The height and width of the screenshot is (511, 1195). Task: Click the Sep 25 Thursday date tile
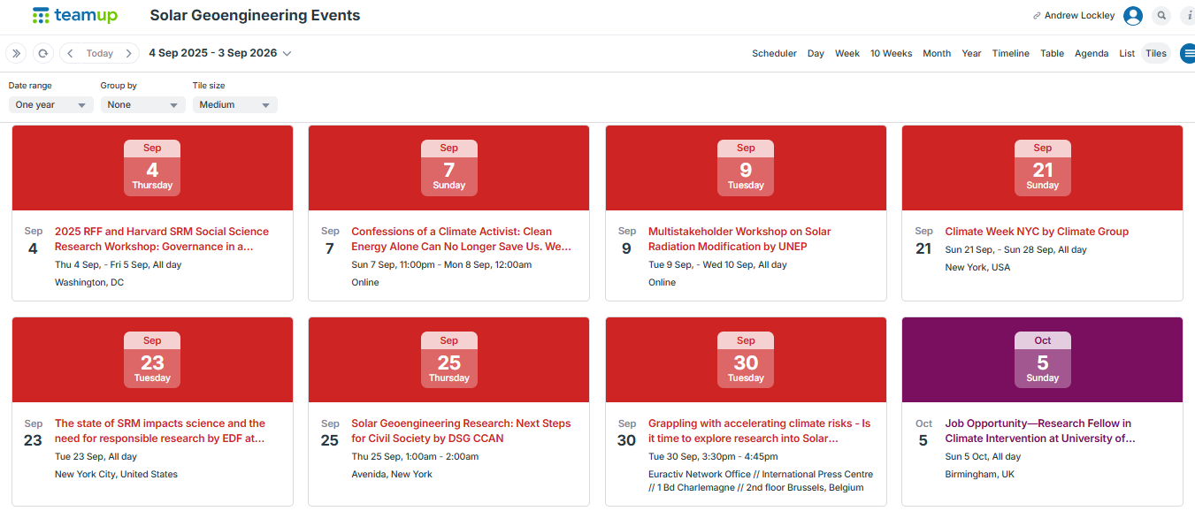tap(448, 360)
